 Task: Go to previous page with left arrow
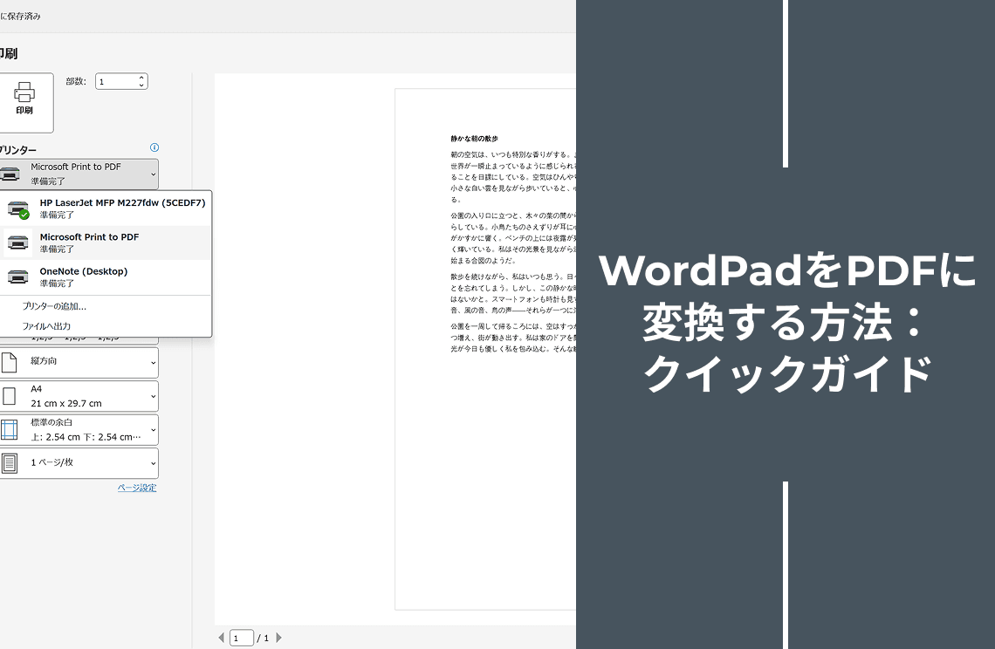pyautogui.click(x=222, y=638)
